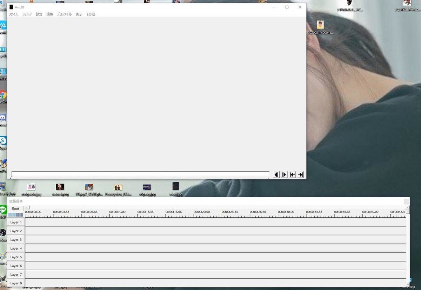This screenshot has height=290, width=421.
Task: Click the AviUtl app icon in title bar
Action: pyautogui.click(x=11, y=7)
